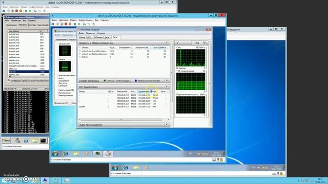Click the Revert icon in dctest VM toolbar
The image size is (328, 184).
(39, 11)
